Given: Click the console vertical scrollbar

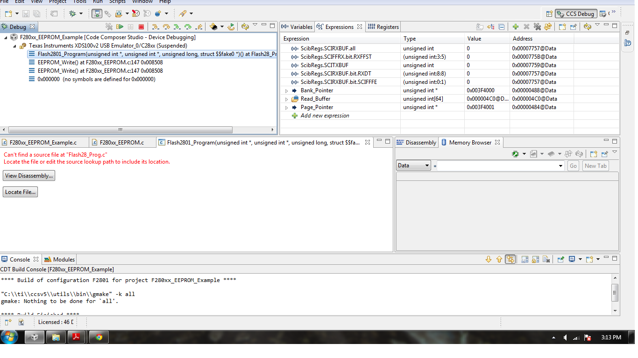Looking at the screenshot, I should point(615,293).
